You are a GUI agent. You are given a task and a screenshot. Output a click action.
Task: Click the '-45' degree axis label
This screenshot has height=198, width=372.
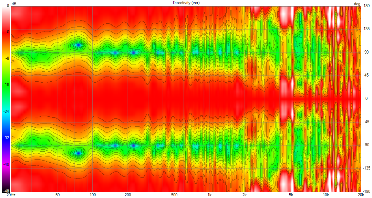tap(367, 122)
